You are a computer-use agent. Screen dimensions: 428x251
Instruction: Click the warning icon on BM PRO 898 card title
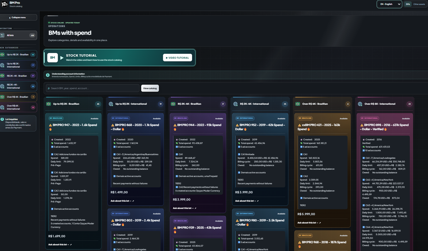tap(362, 125)
